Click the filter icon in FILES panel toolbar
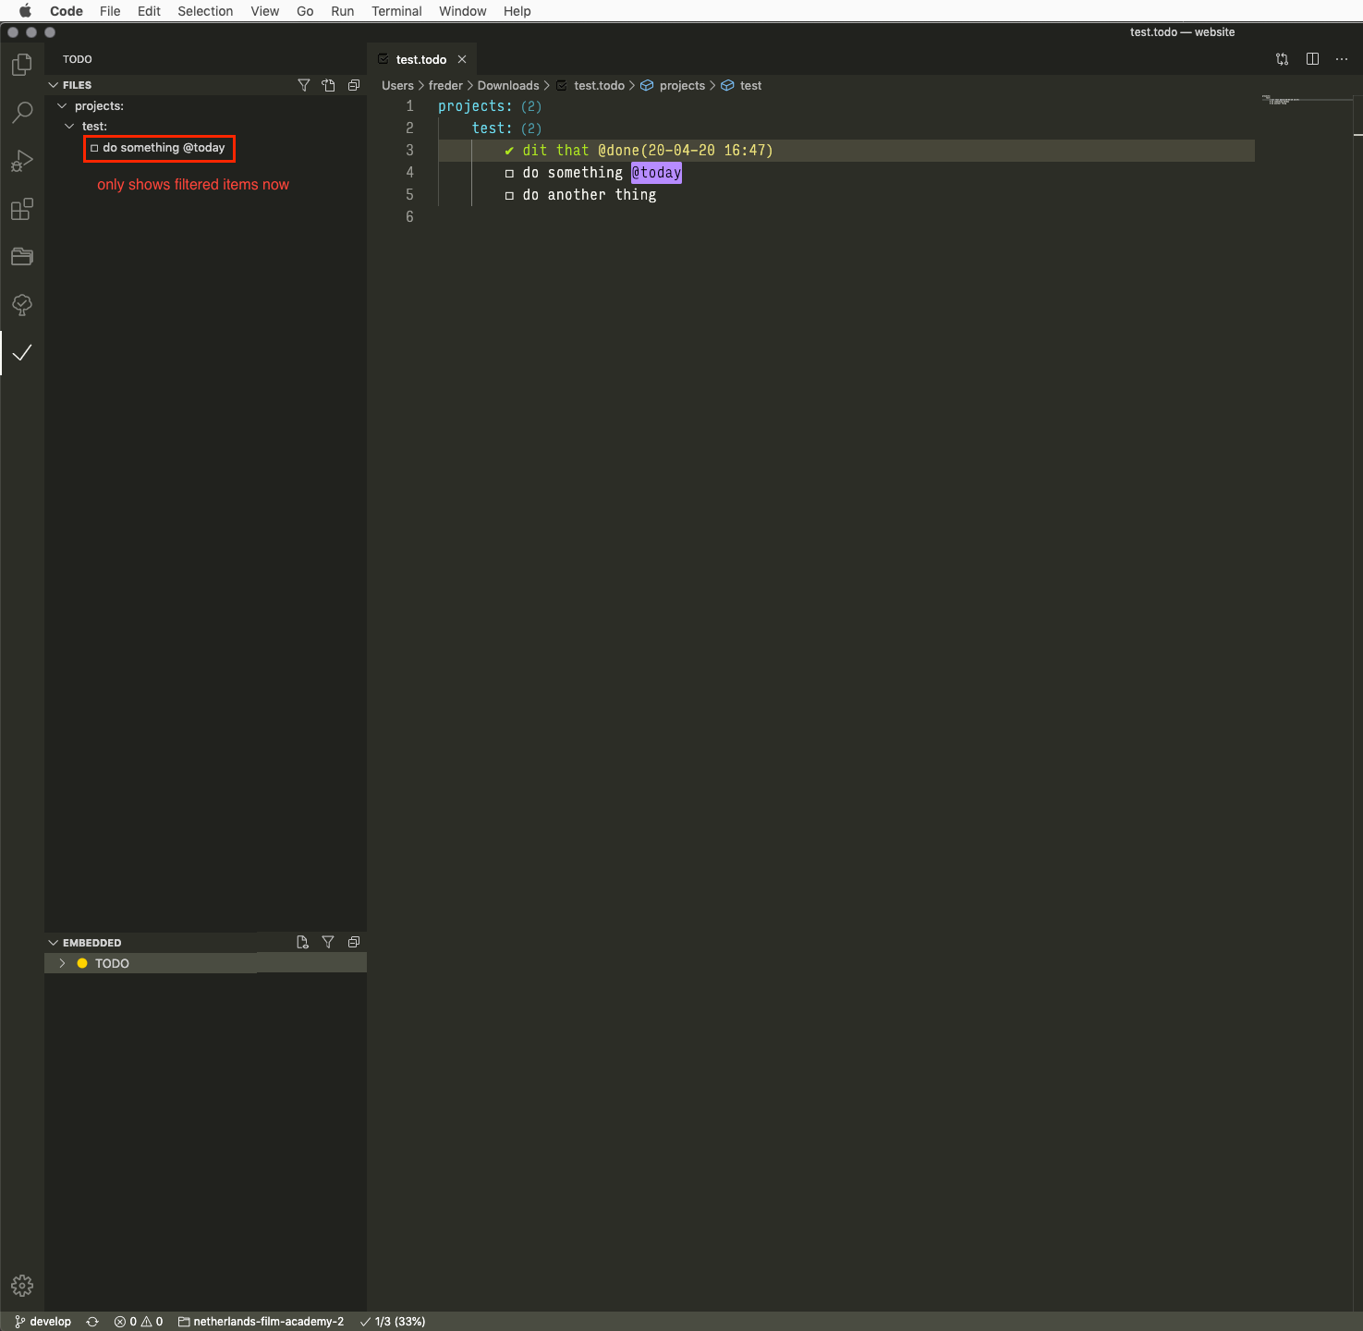 [x=304, y=84]
